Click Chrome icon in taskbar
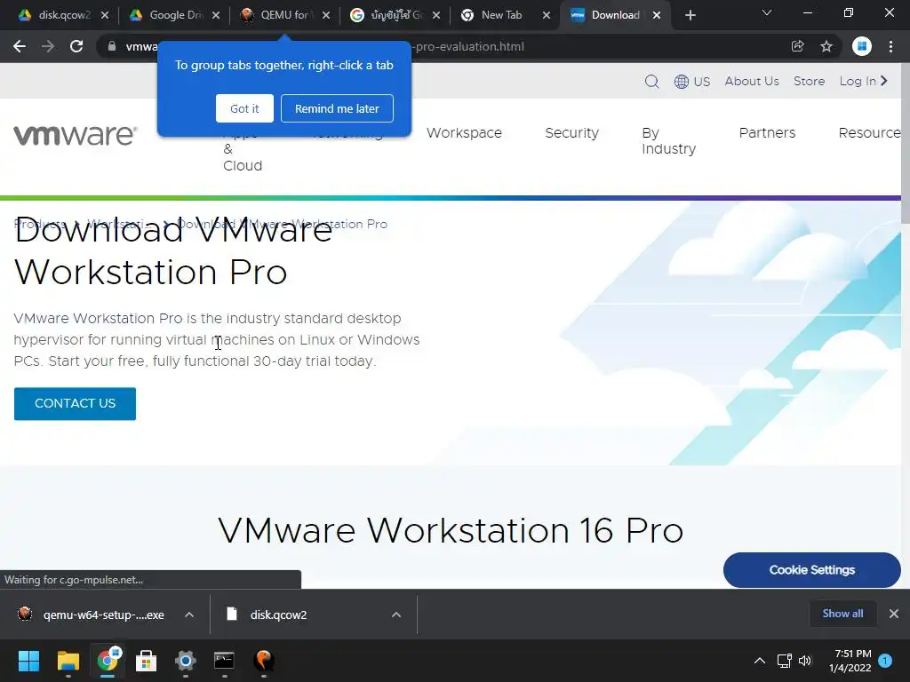 [x=108, y=661]
